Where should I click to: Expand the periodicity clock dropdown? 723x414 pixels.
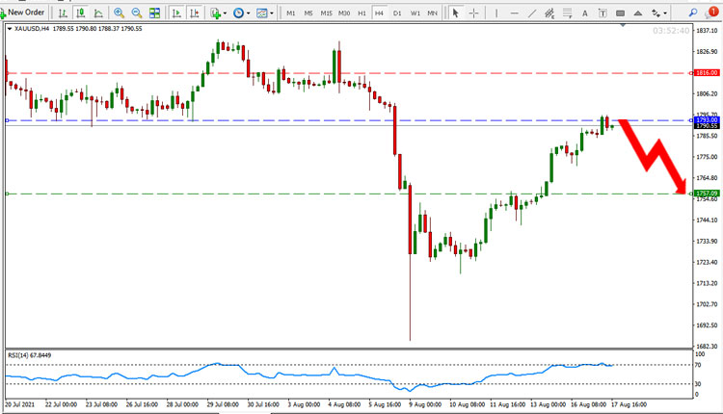pyautogui.click(x=241, y=13)
